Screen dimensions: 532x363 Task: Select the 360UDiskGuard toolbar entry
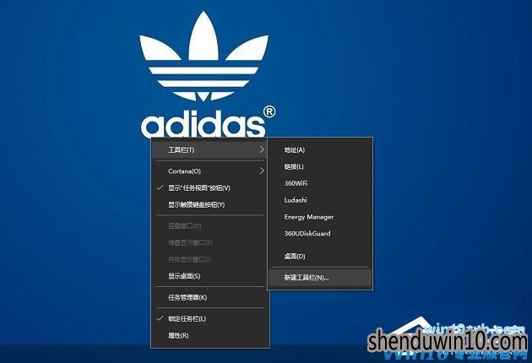pyautogui.click(x=320, y=233)
